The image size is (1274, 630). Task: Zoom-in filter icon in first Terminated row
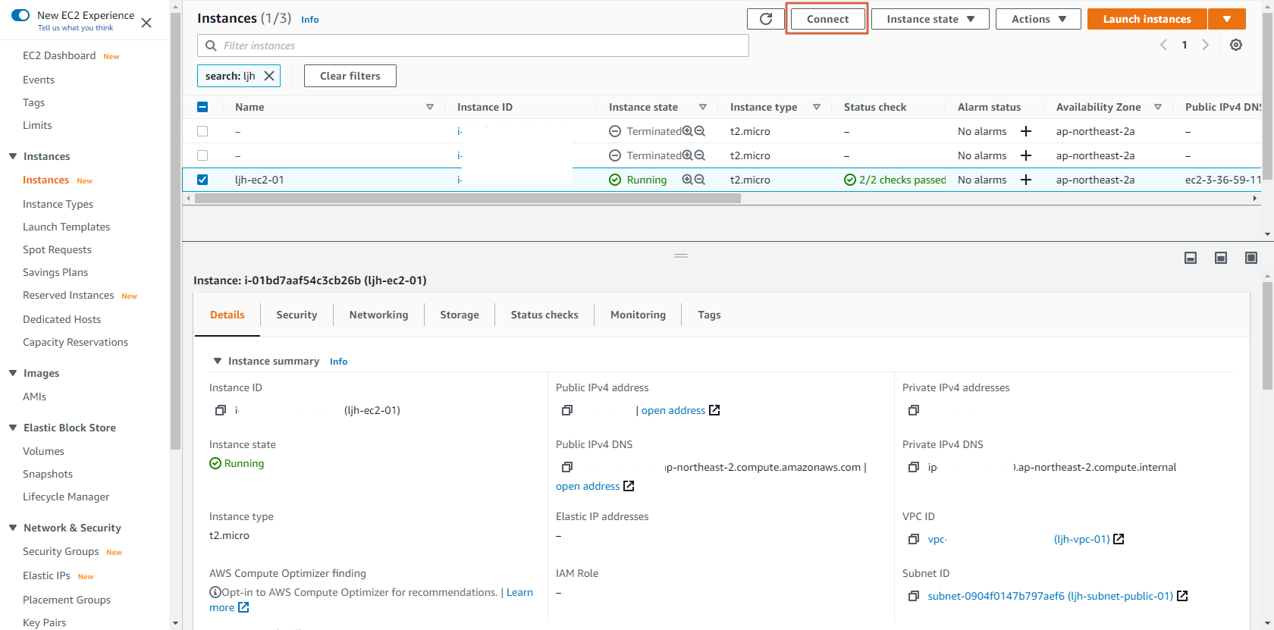687,131
